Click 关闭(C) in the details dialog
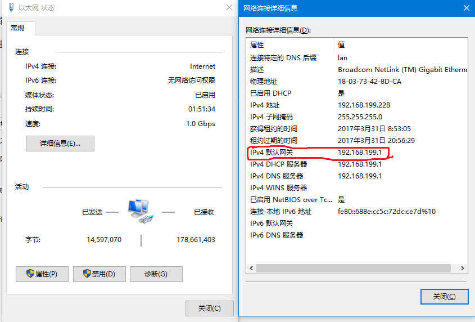This screenshot has width=475, height=322. (445, 297)
